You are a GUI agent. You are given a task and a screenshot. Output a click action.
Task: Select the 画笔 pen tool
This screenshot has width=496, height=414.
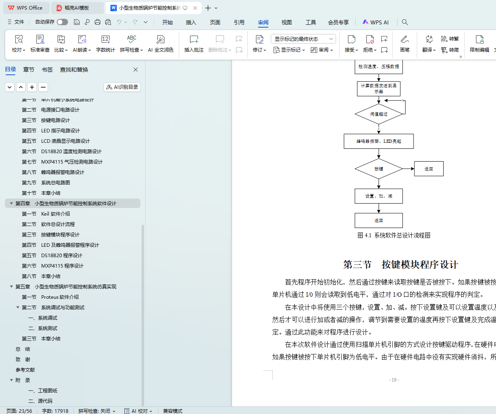click(404, 43)
